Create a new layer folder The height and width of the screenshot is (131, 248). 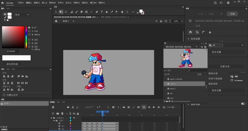pos(58,114)
